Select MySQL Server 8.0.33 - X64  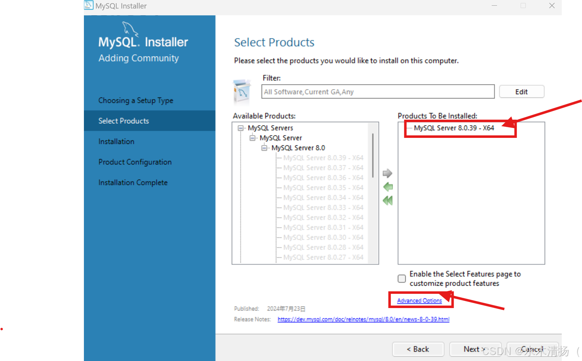click(x=323, y=208)
